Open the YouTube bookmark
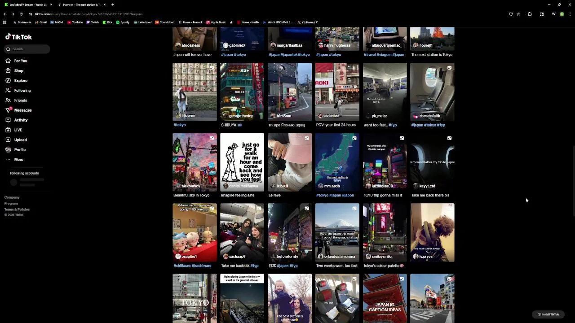Image resolution: width=575 pixels, height=323 pixels. [75, 22]
